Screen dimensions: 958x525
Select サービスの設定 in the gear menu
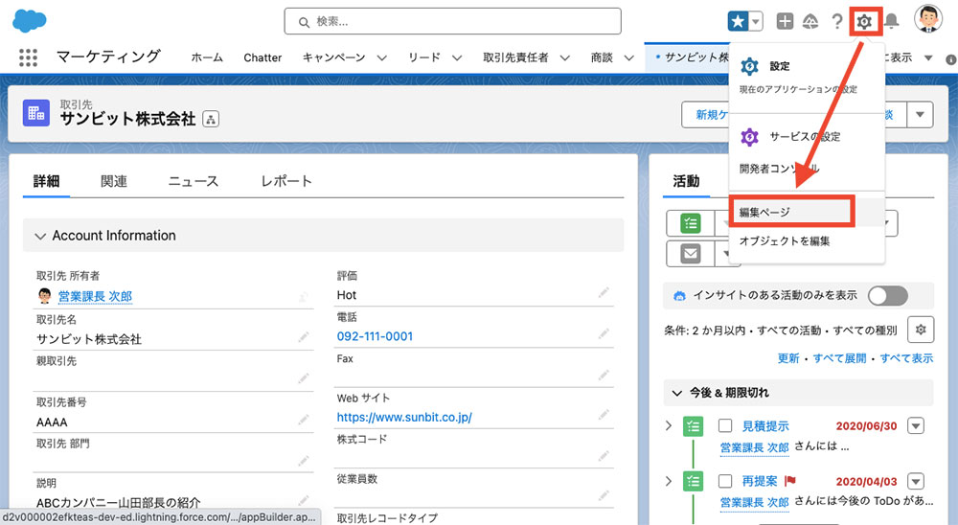tap(807, 136)
